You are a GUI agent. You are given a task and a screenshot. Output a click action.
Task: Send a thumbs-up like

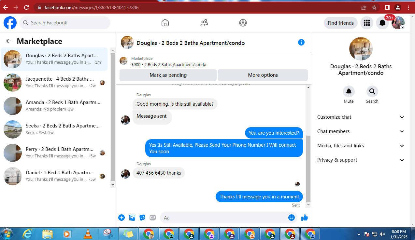pos(305,218)
